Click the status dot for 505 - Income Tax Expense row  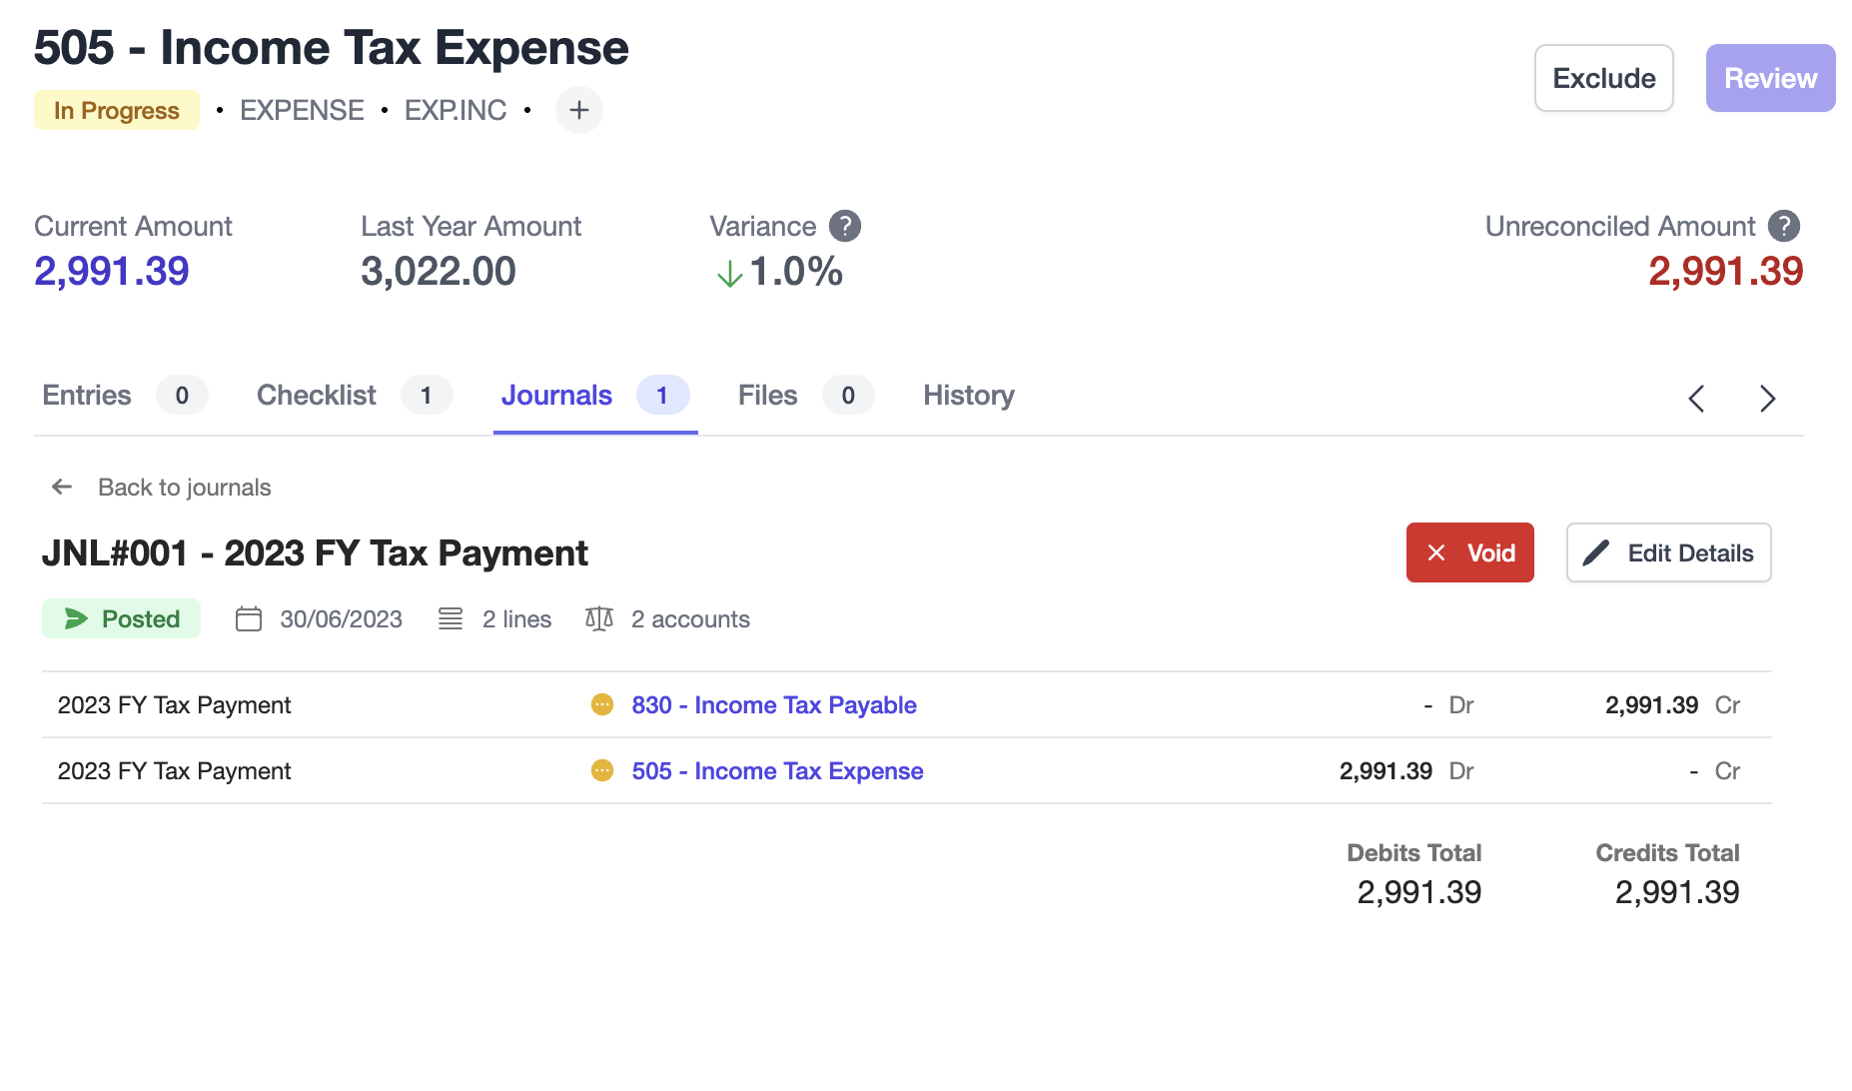click(602, 770)
